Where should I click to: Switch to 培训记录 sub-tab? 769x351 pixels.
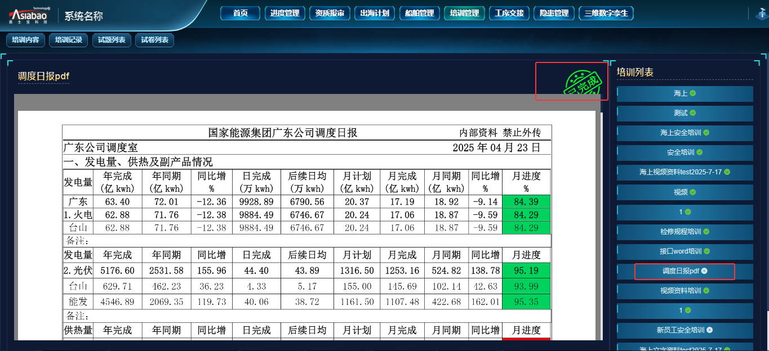pyautogui.click(x=69, y=40)
